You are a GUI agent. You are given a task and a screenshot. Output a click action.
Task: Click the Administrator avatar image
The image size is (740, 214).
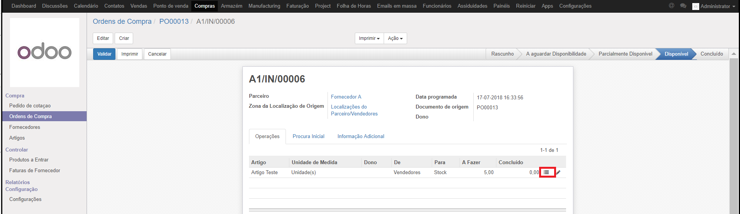pos(695,6)
